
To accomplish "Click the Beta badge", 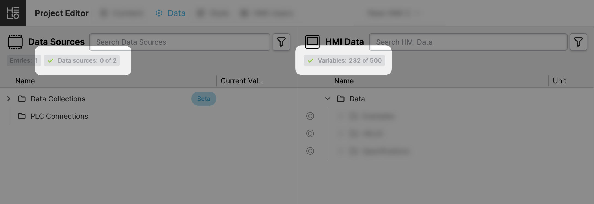I will tap(204, 99).
